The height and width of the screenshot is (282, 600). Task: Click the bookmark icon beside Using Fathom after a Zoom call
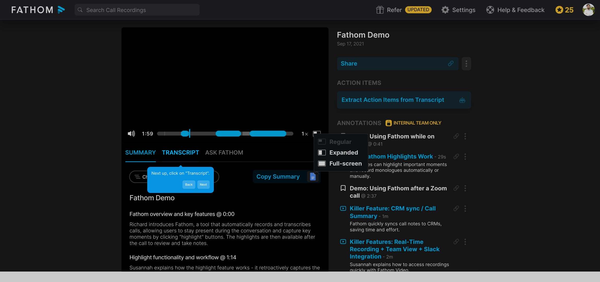tap(343, 188)
